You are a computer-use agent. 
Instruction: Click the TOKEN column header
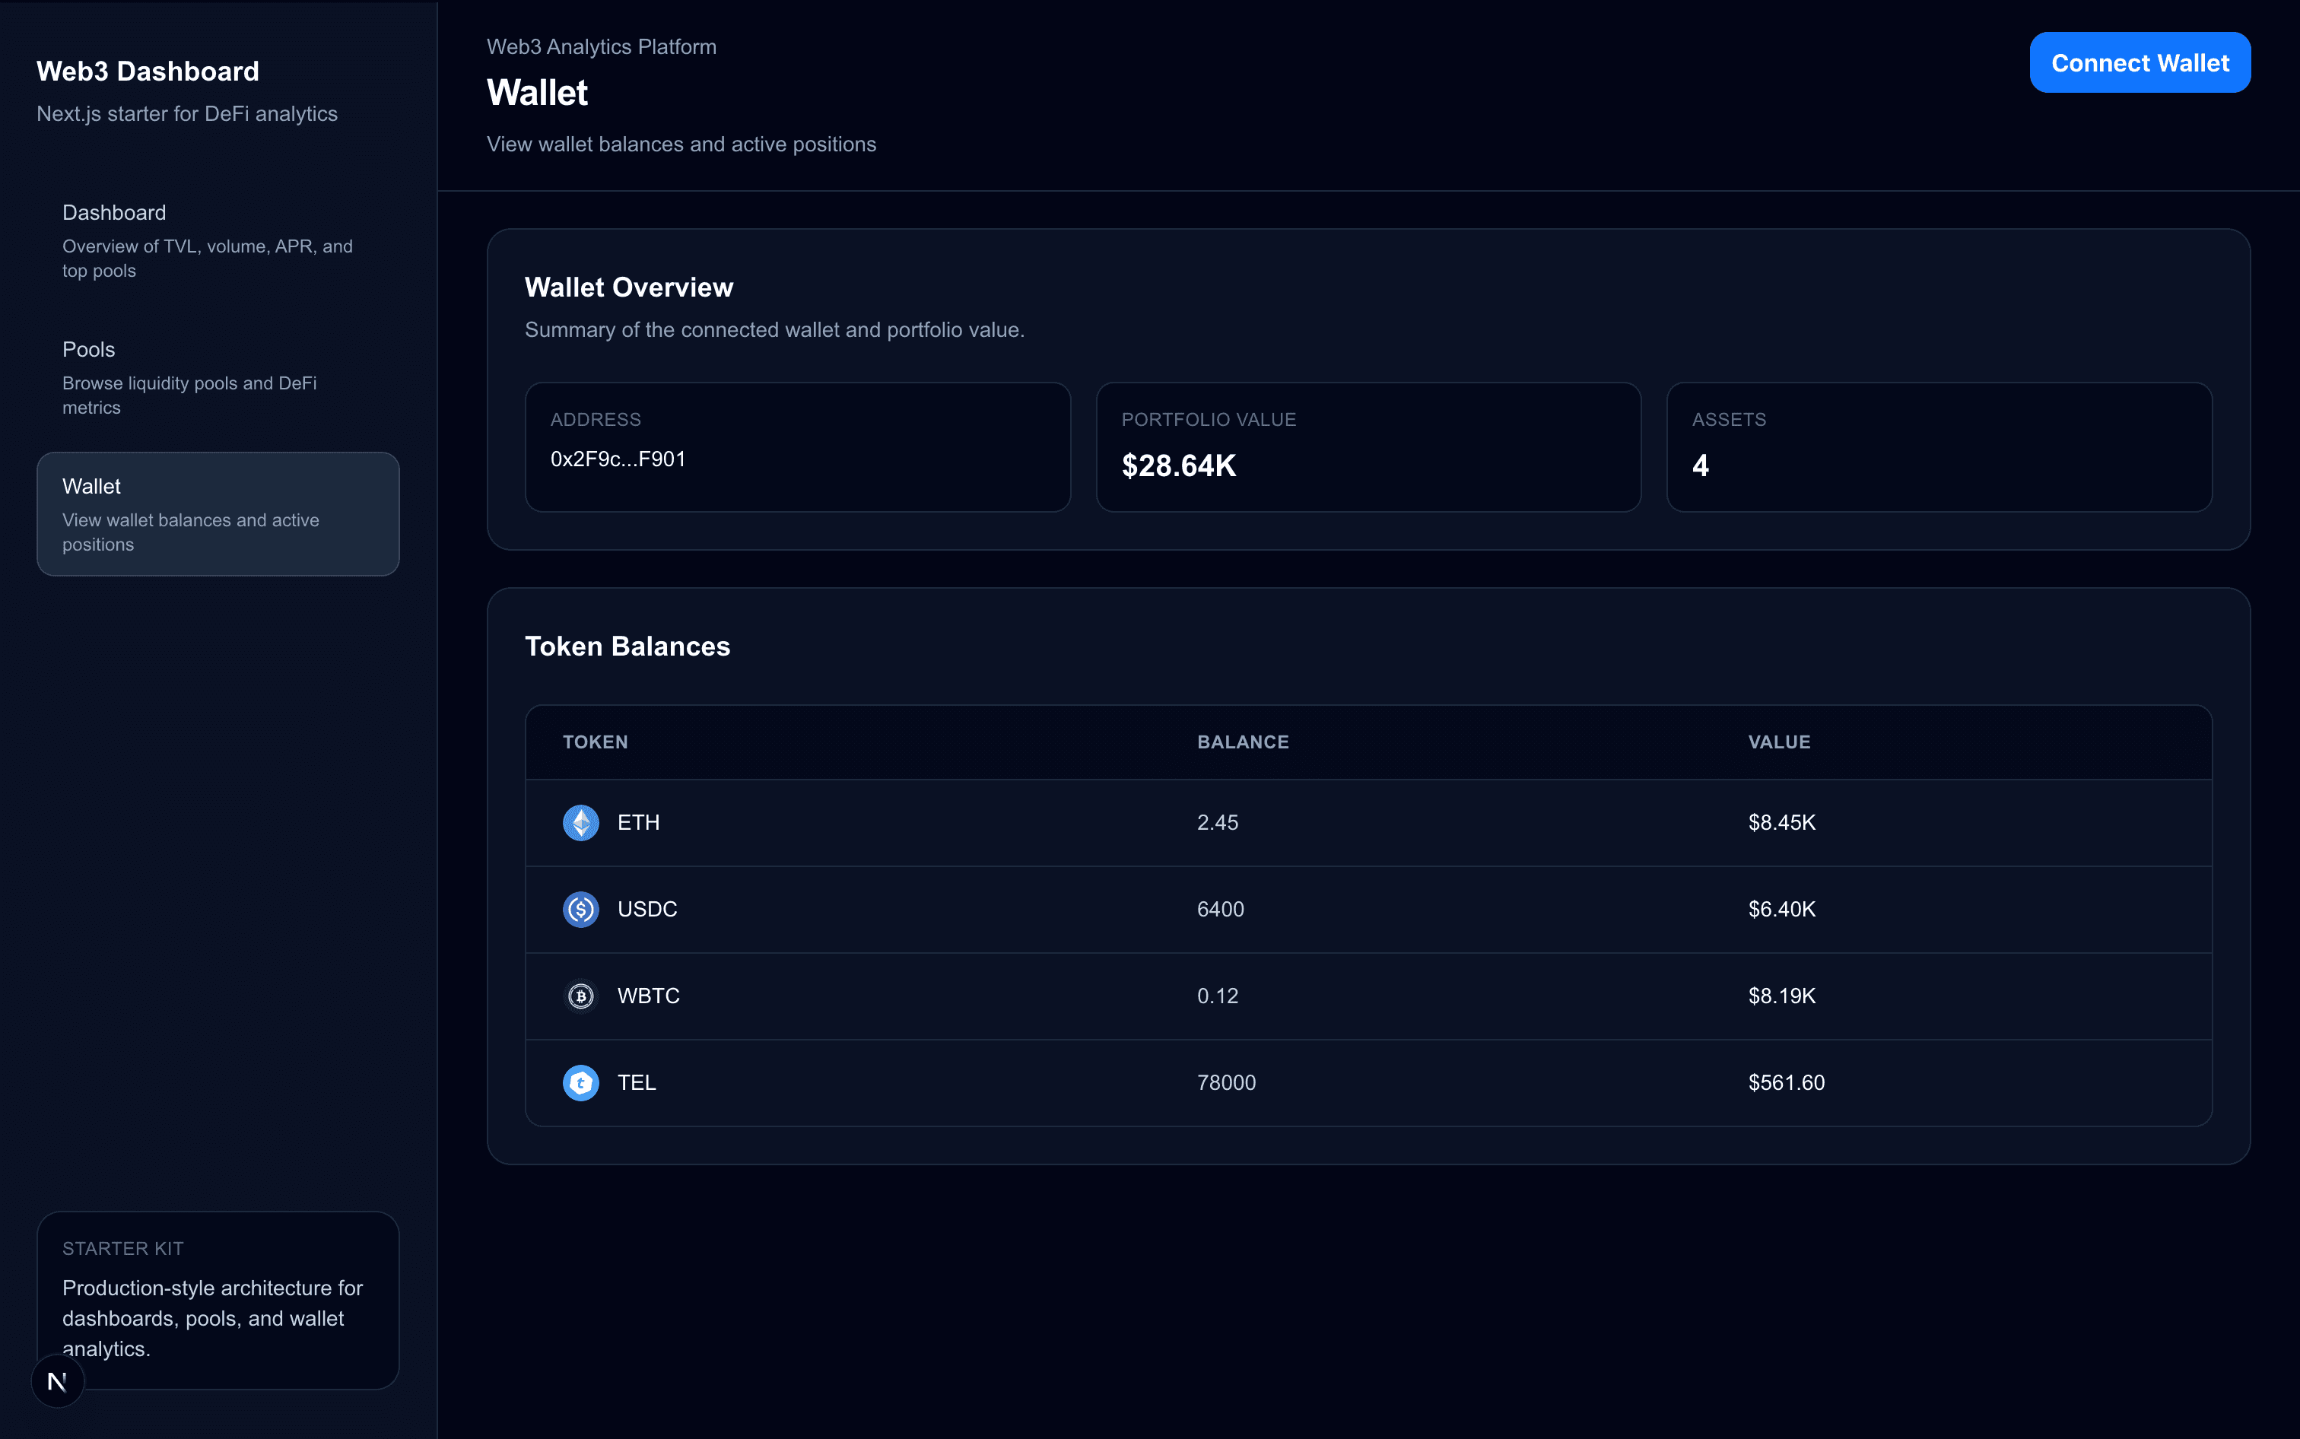[595, 742]
